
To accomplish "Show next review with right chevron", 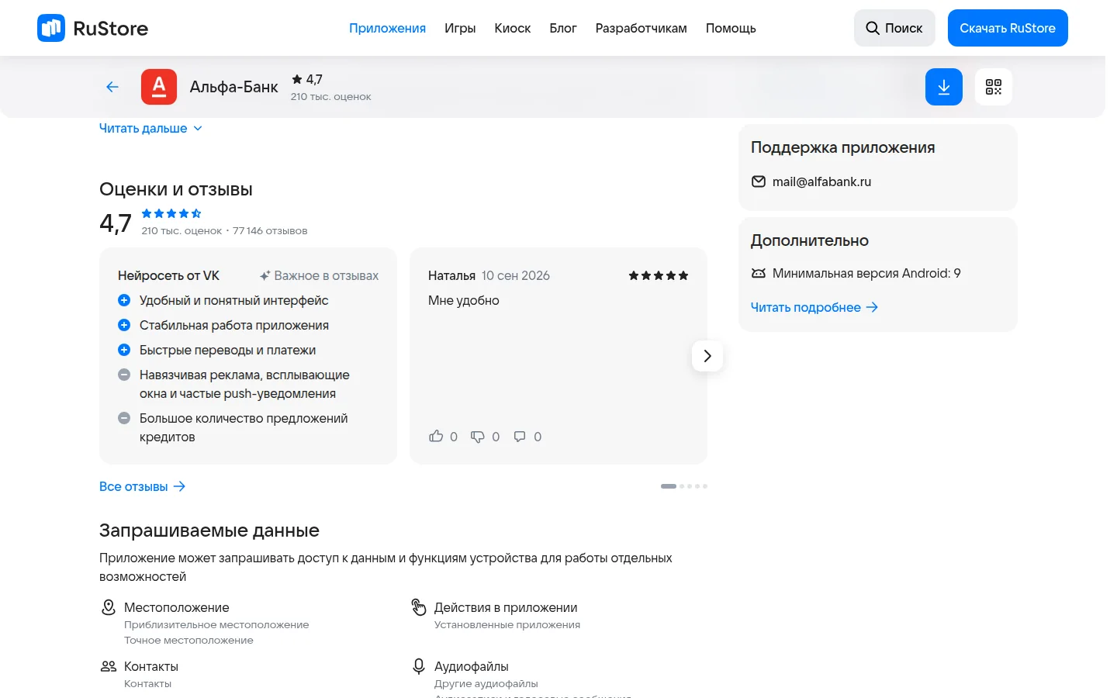I will pyautogui.click(x=707, y=356).
